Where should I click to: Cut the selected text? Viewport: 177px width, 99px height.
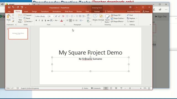[13, 15]
